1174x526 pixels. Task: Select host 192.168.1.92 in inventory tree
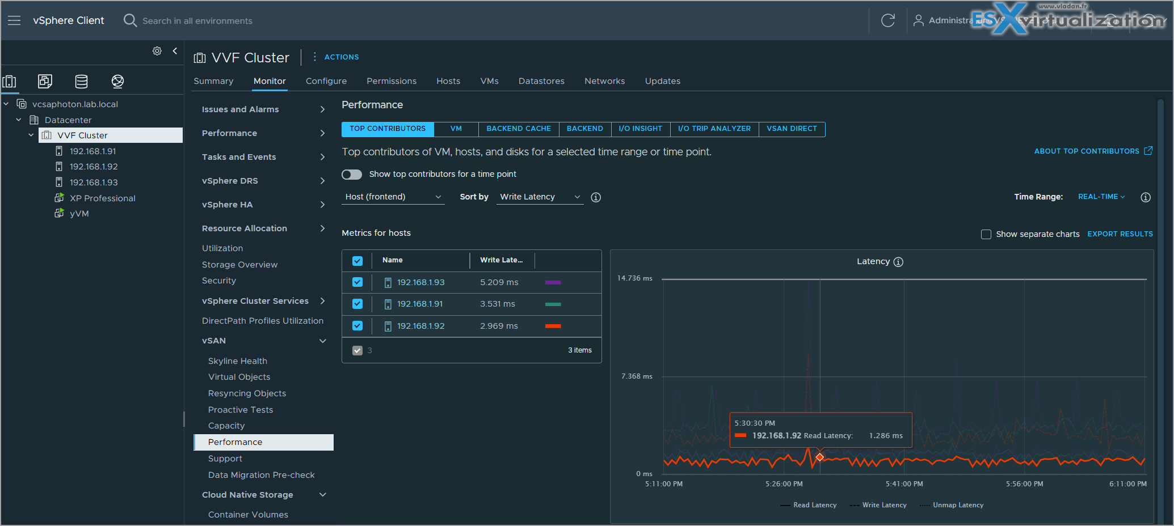(94, 167)
